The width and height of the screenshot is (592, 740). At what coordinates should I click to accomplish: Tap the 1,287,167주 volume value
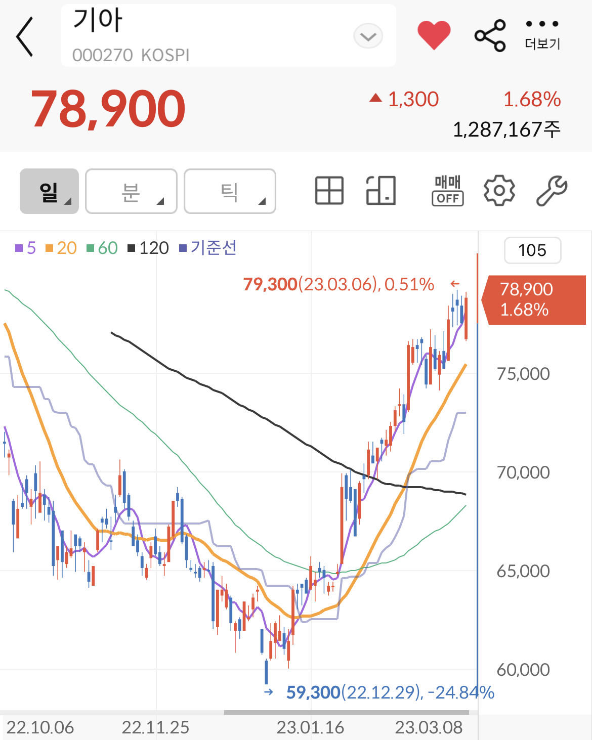tap(506, 129)
